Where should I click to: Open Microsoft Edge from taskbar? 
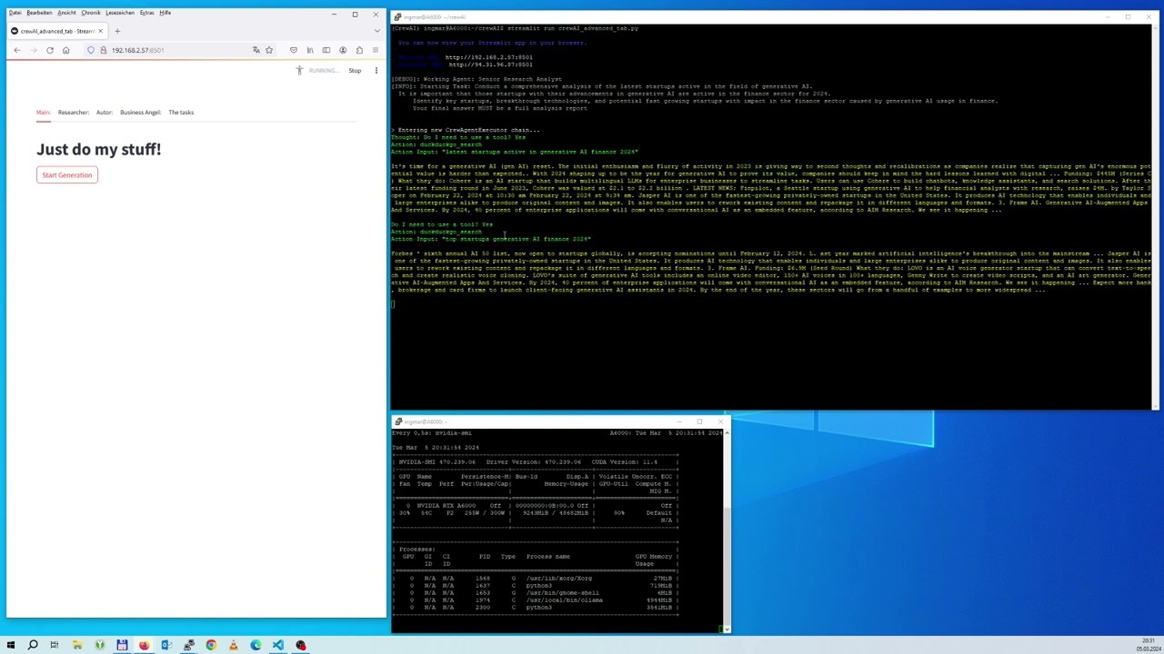pyautogui.click(x=256, y=645)
